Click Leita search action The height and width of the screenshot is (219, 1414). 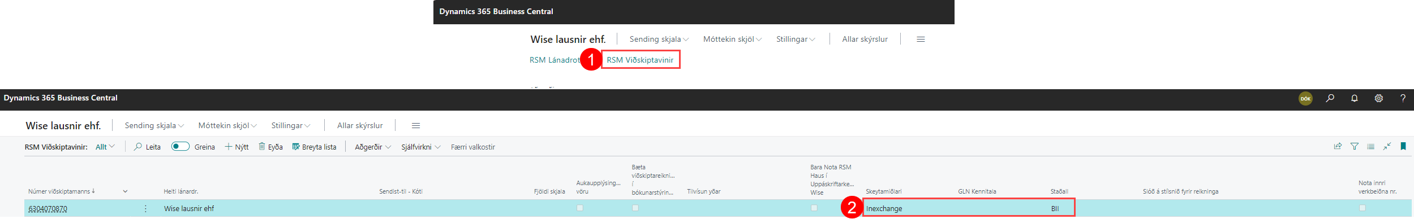147,147
